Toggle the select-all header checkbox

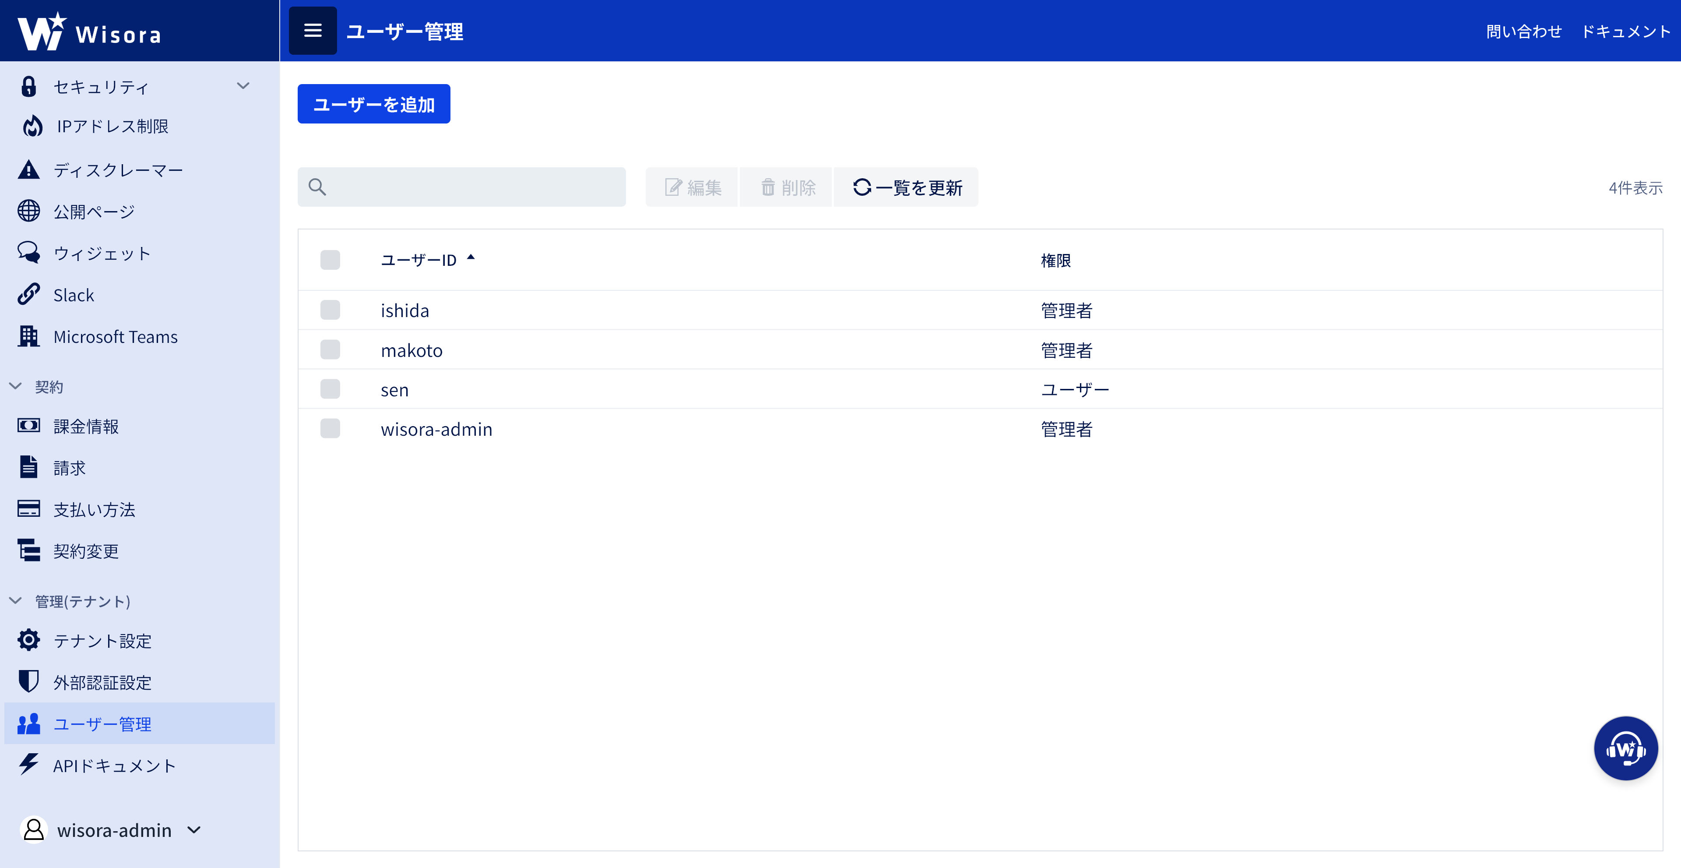[330, 260]
